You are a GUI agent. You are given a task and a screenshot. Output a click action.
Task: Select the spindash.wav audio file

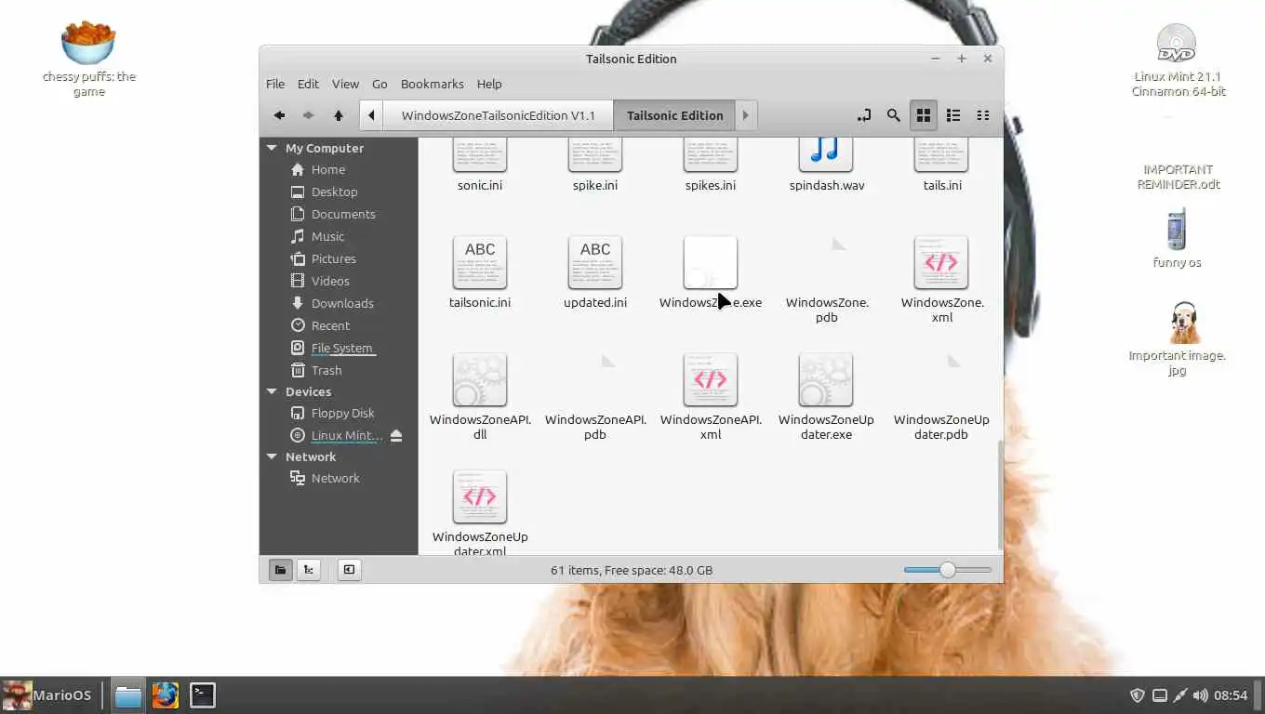pos(826,166)
